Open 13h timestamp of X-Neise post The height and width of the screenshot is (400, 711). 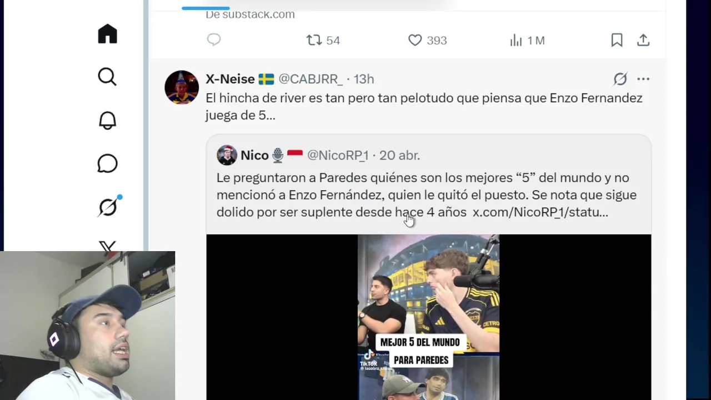coord(364,79)
